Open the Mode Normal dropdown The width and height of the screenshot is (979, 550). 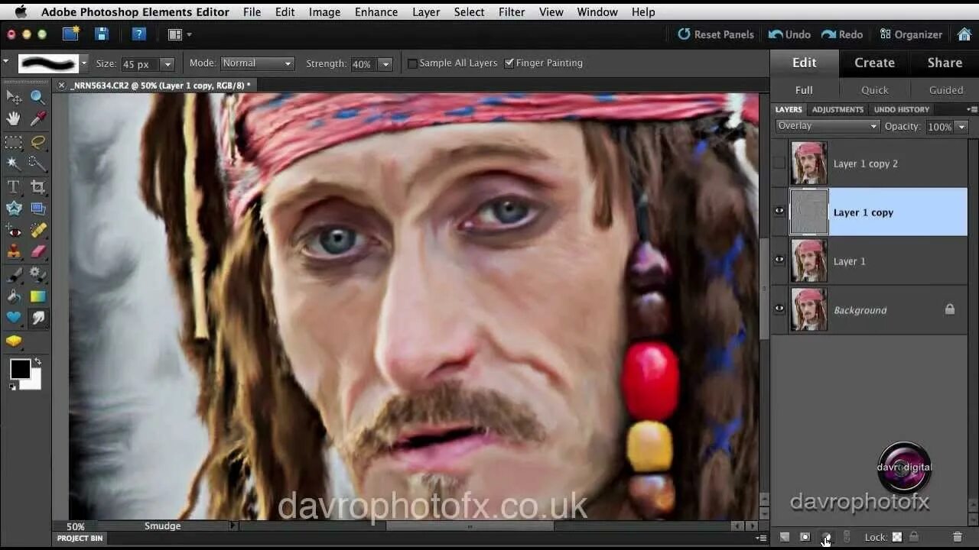(258, 63)
